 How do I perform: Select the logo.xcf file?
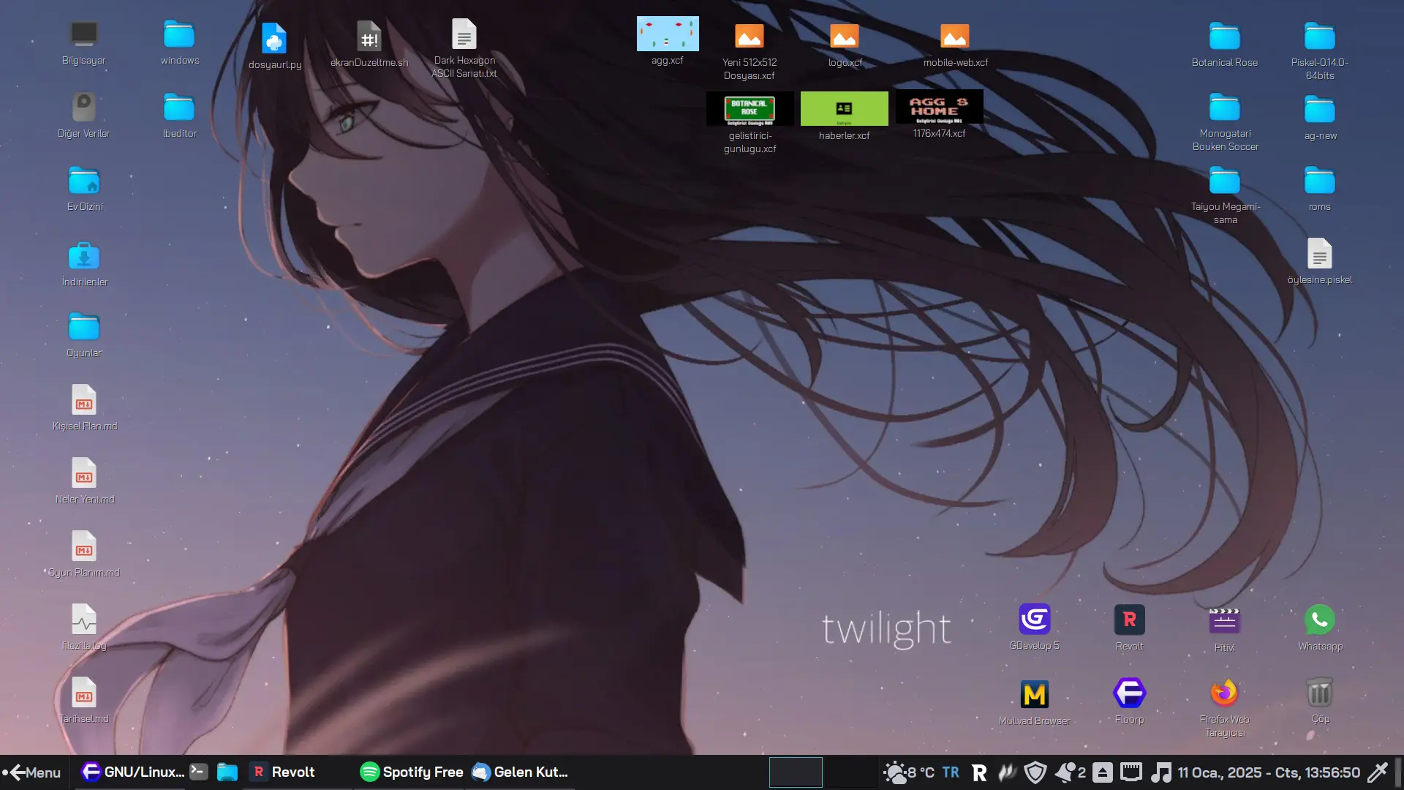[x=845, y=45]
